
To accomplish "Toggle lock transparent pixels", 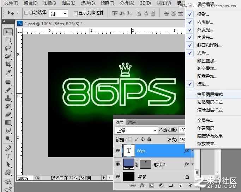I will (130, 139).
